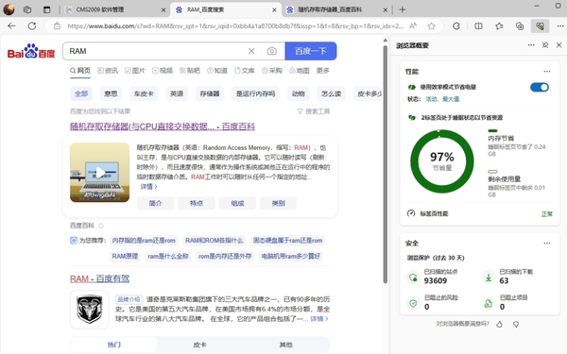567x354 pixels.
Task: Open the tab actions menu icon
Action: [x=47, y=9]
